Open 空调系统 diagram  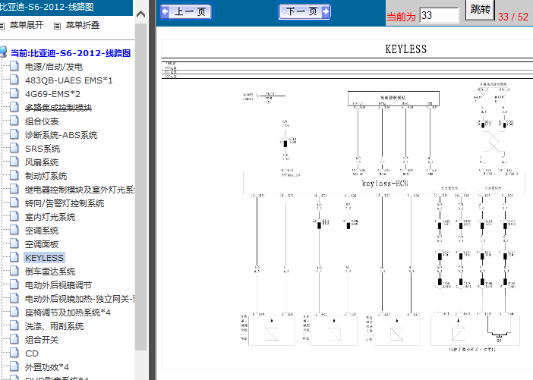[42, 231]
